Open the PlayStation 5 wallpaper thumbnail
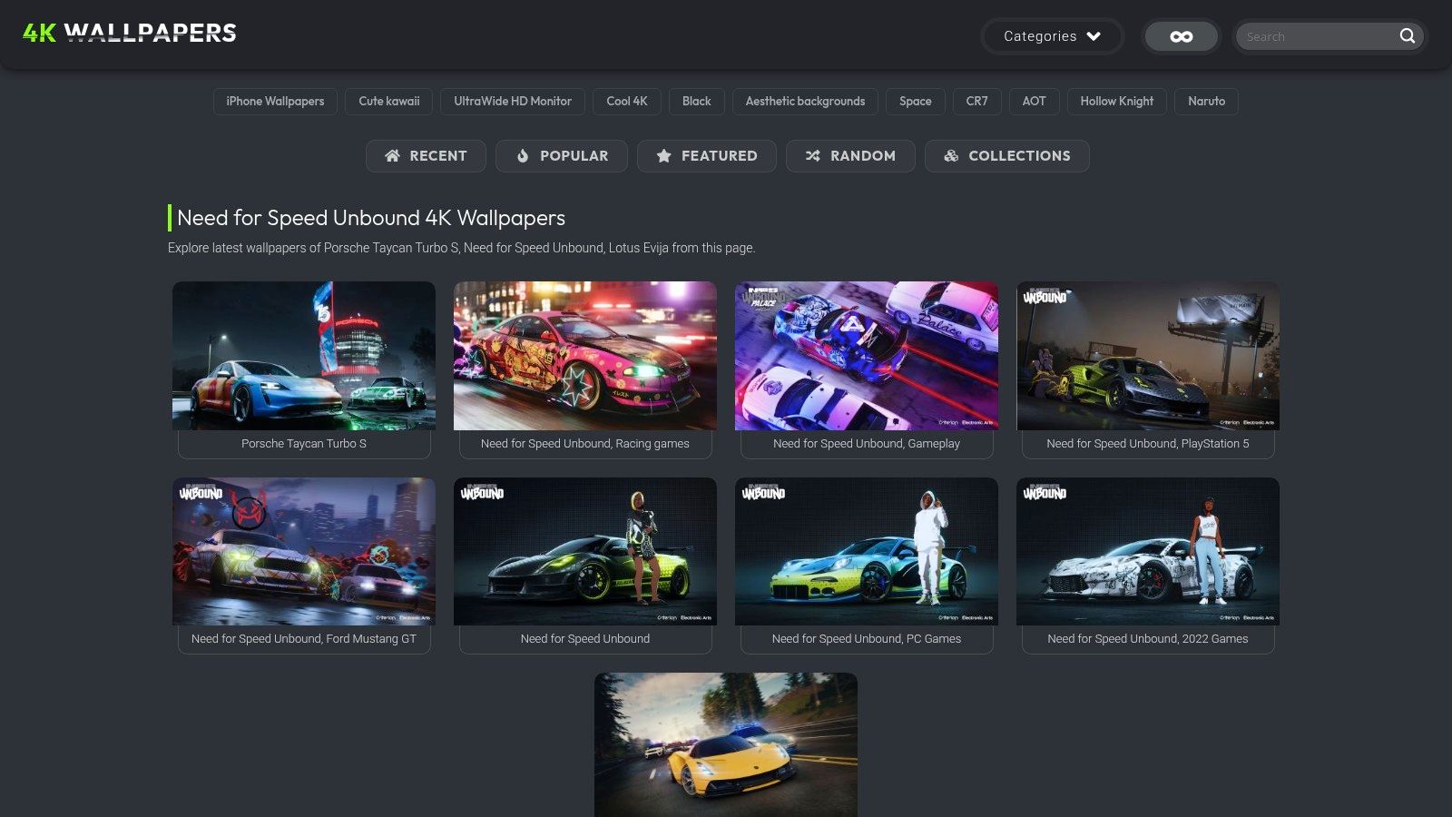The image size is (1452, 817). 1148,356
